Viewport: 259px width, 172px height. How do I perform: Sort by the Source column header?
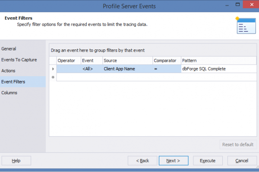(127, 61)
